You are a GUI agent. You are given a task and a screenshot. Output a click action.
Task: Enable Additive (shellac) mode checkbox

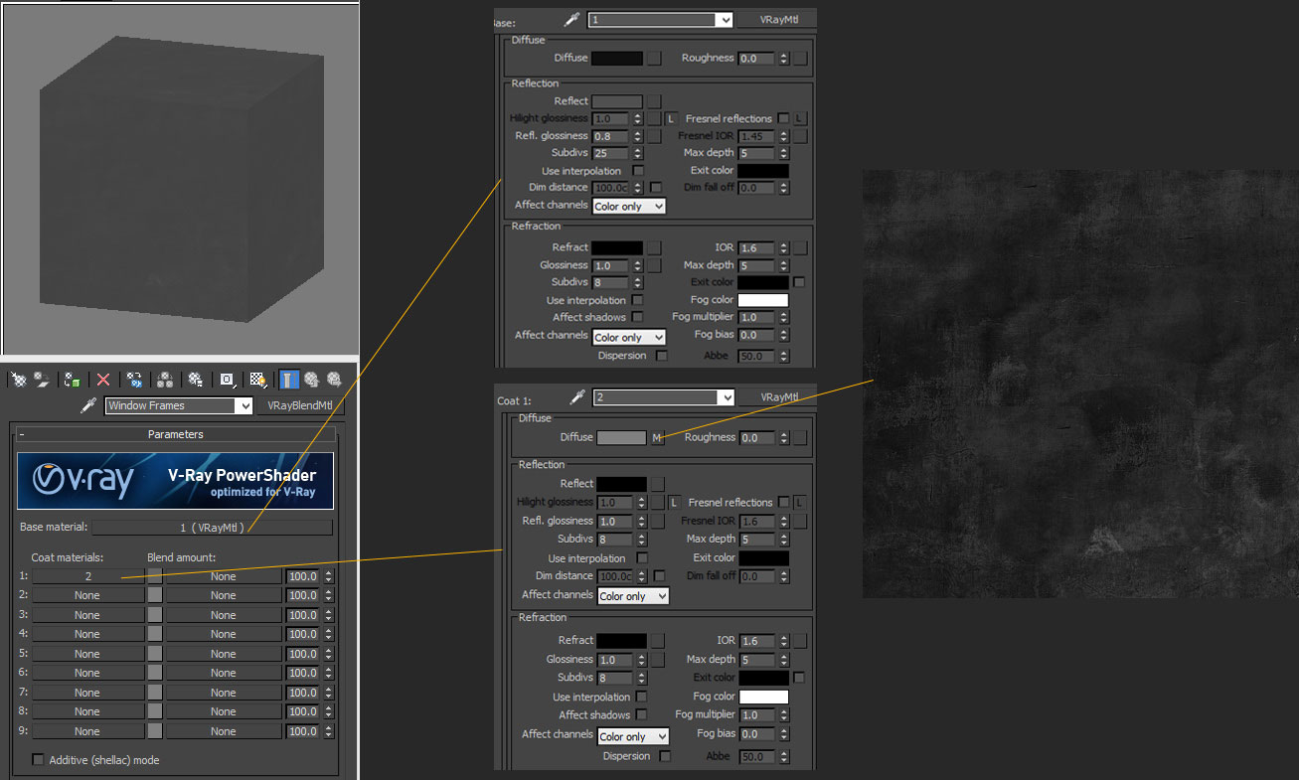click(39, 760)
